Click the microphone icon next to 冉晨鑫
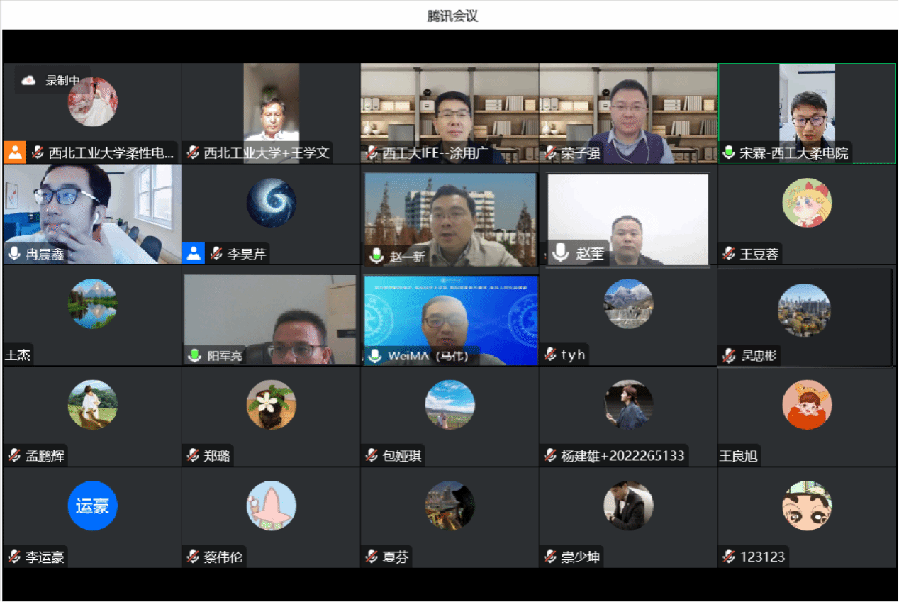The image size is (899, 602). (14, 253)
